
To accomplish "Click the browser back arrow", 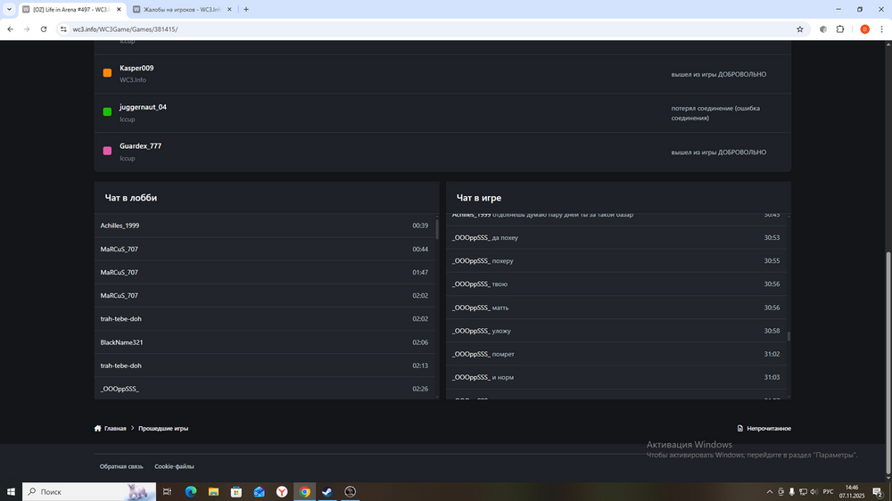I will point(10,29).
